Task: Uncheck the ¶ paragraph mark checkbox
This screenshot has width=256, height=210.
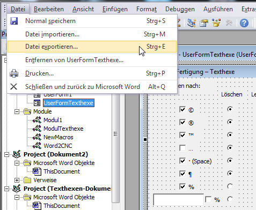Action: [x=182, y=174]
